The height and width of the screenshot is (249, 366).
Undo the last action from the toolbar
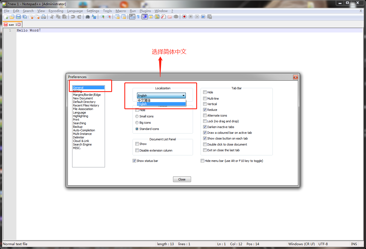point(73,17)
